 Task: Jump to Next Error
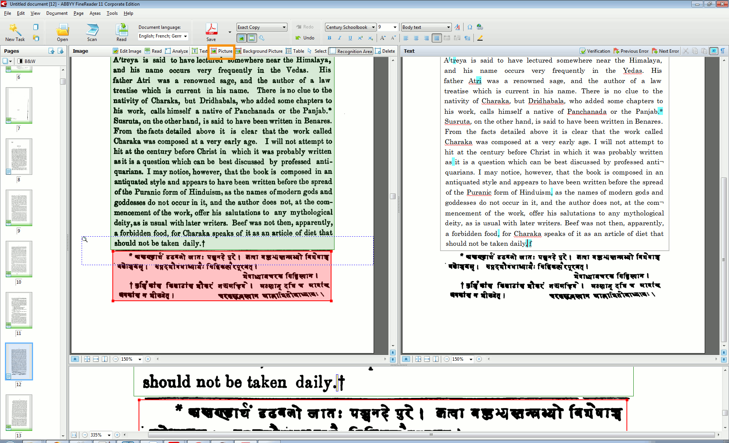tap(665, 51)
